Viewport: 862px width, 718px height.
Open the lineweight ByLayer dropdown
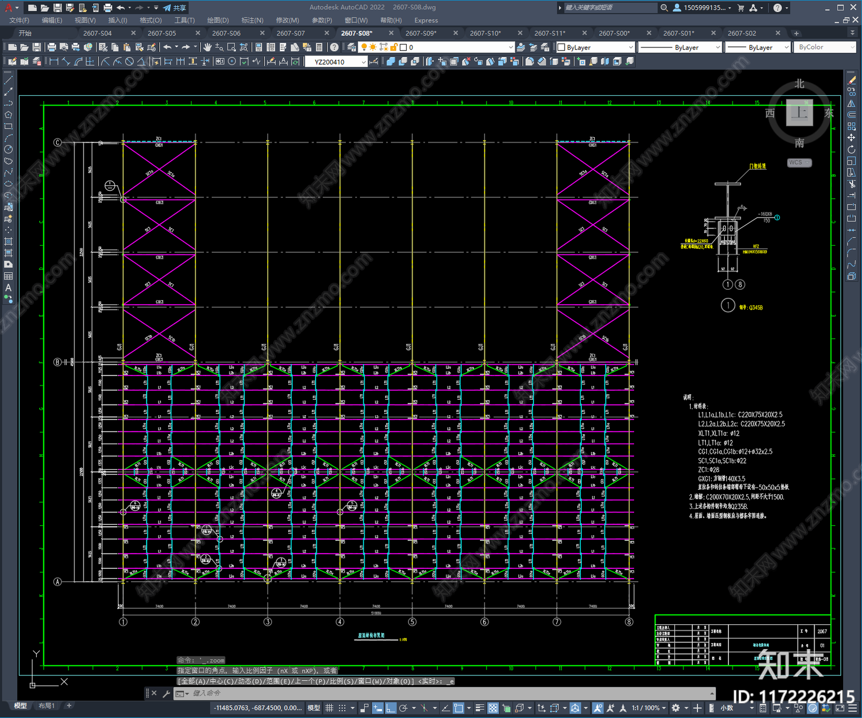[757, 47]
